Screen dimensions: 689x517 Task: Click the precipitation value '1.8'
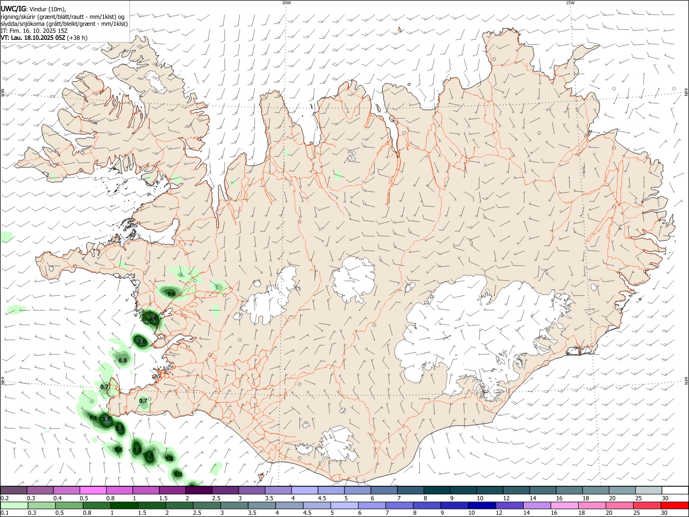click(x=169, y=459)
